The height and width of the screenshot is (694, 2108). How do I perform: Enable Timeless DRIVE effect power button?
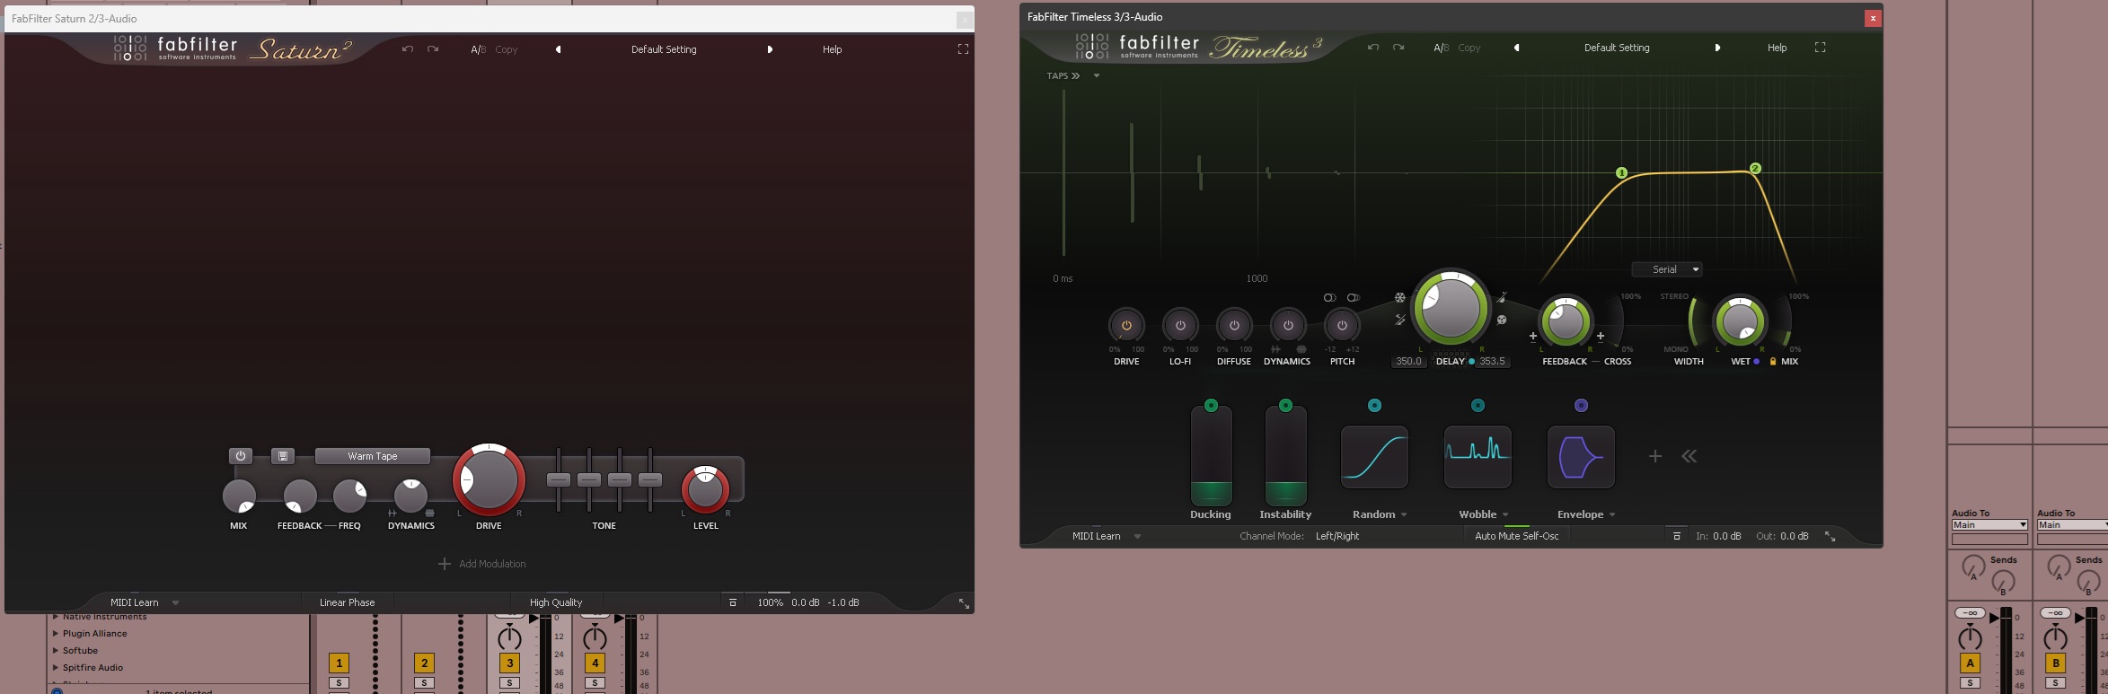pyautogui.click(x=1126, y=325)
